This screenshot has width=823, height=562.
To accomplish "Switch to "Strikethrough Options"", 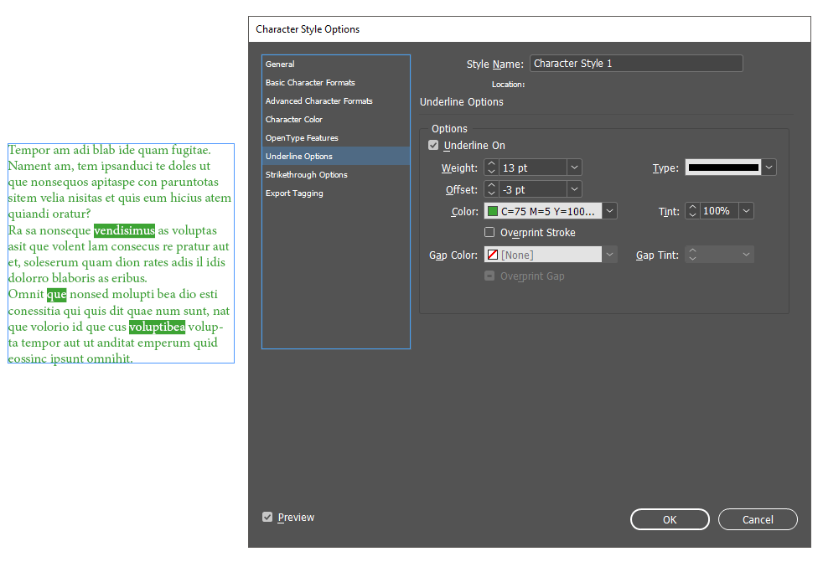I will pyautogui.click(x=306, y=174).
